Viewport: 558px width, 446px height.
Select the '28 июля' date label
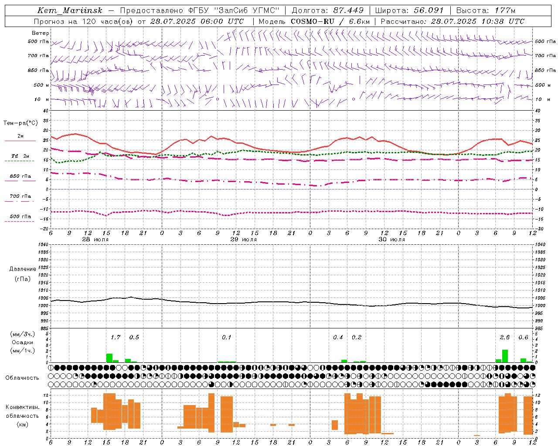95,240
